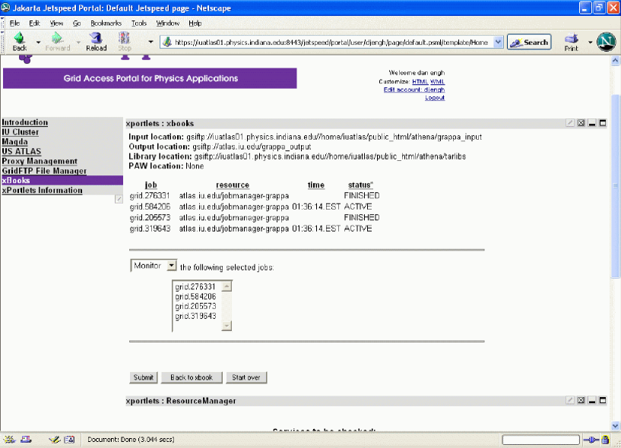Open the Monitor action dropdown

pos(172,266)
